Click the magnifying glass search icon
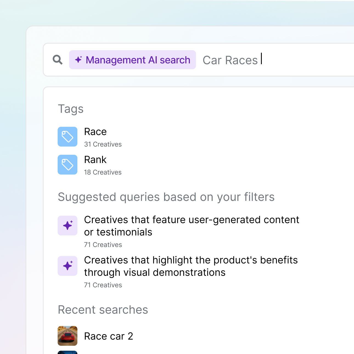The height and width of the screenshot is (354, 354). (x=57, y=60)
